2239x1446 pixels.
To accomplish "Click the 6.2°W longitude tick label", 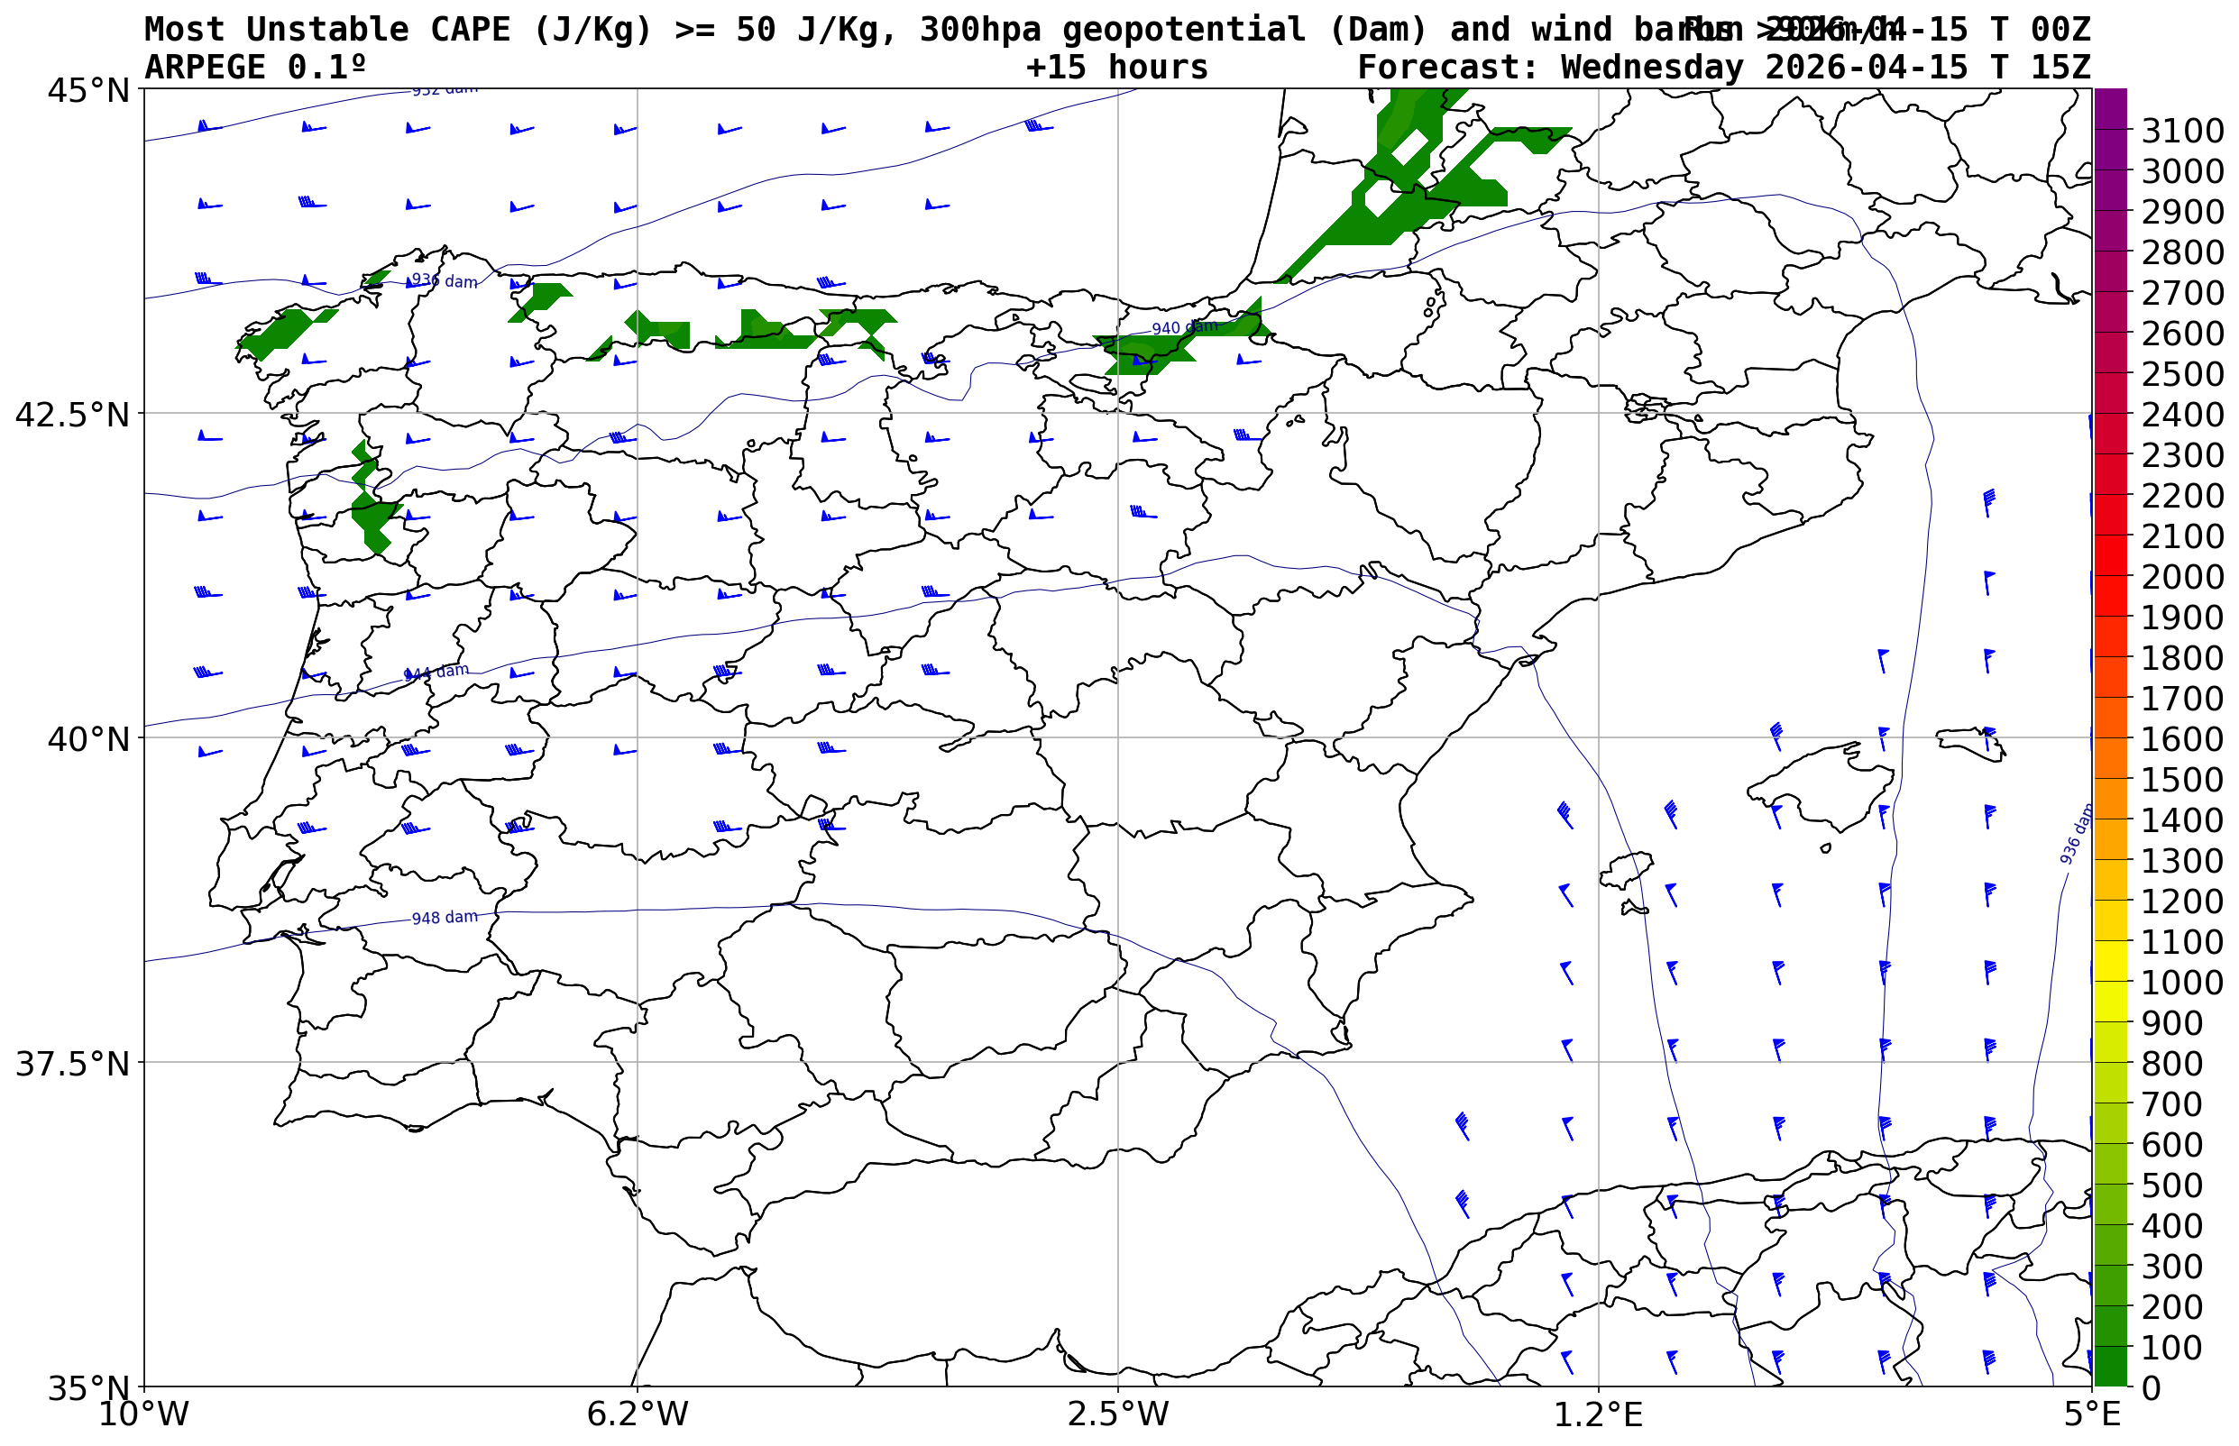I will [638, 1414].
